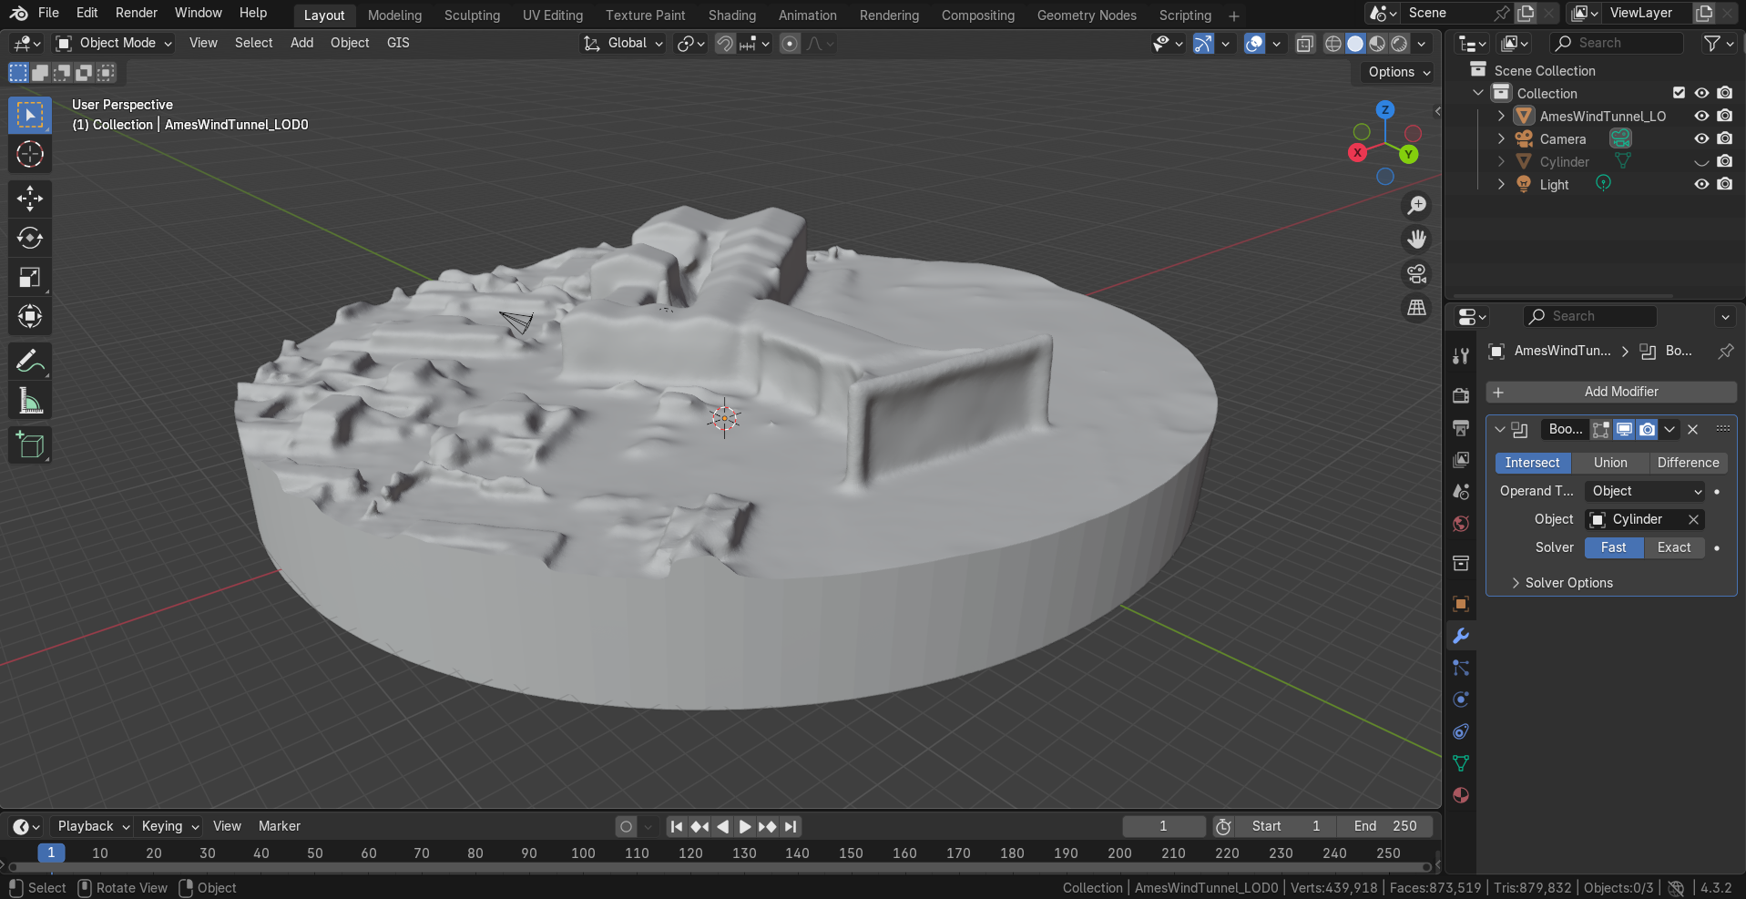Image resolution: width=1746 pixels, height=899 pixels.
Task: Select the 3D Cursor tool
Action: click(30, 154)
